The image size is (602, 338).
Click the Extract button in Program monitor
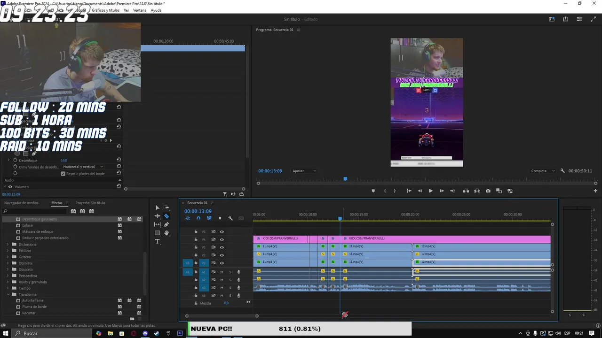tap(477, 191)
